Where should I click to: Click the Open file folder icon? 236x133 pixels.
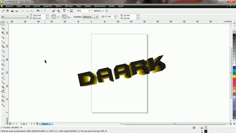tap(8, 11)
